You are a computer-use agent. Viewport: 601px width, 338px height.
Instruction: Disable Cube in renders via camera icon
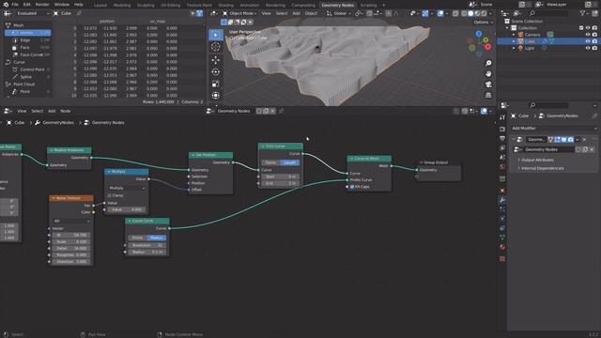coord(594,41)
